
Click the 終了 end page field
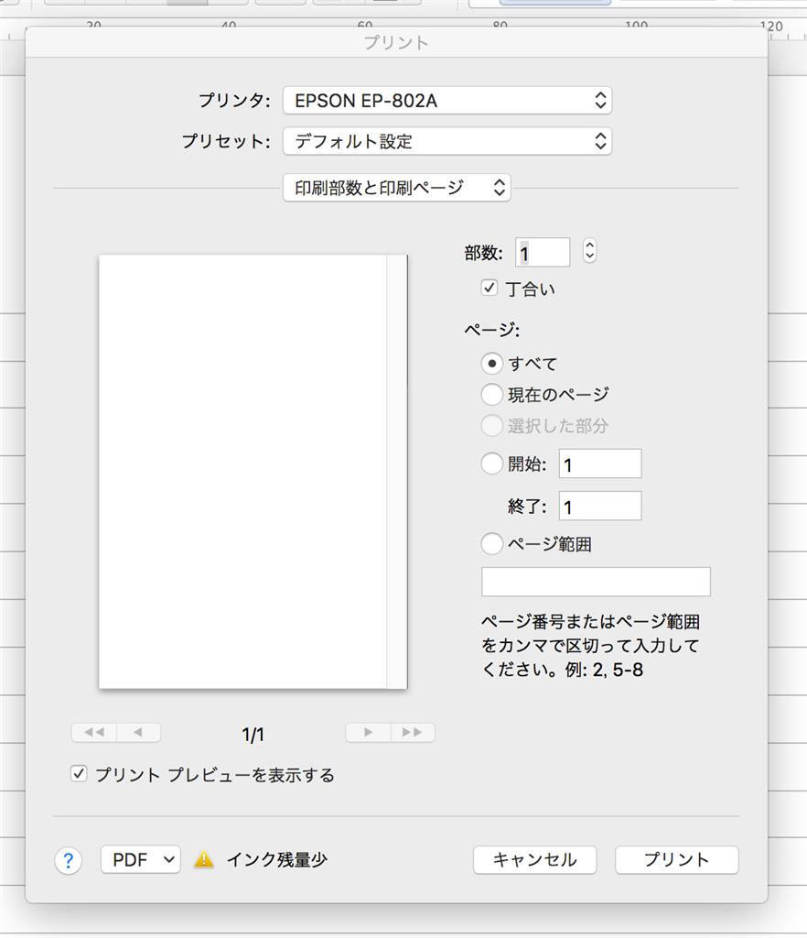coord(600,506)
